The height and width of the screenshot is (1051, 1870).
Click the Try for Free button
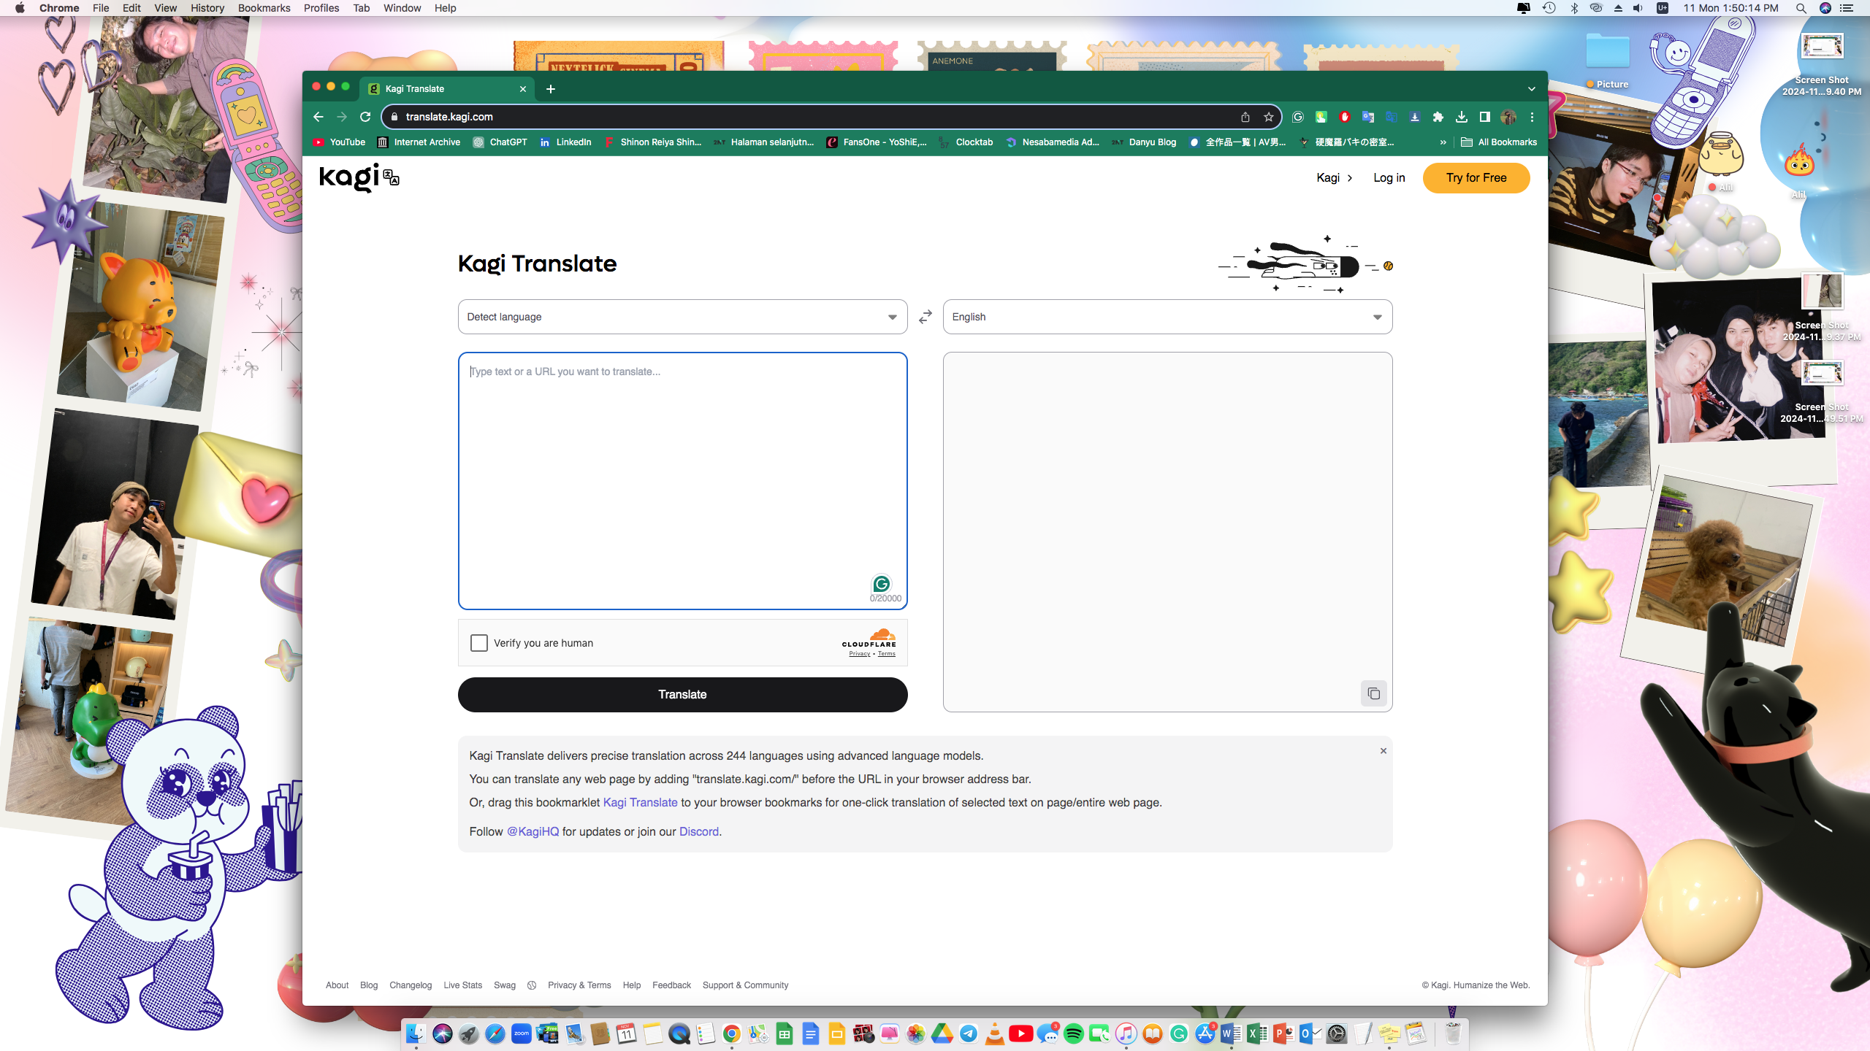click(x=1476, y=178)
